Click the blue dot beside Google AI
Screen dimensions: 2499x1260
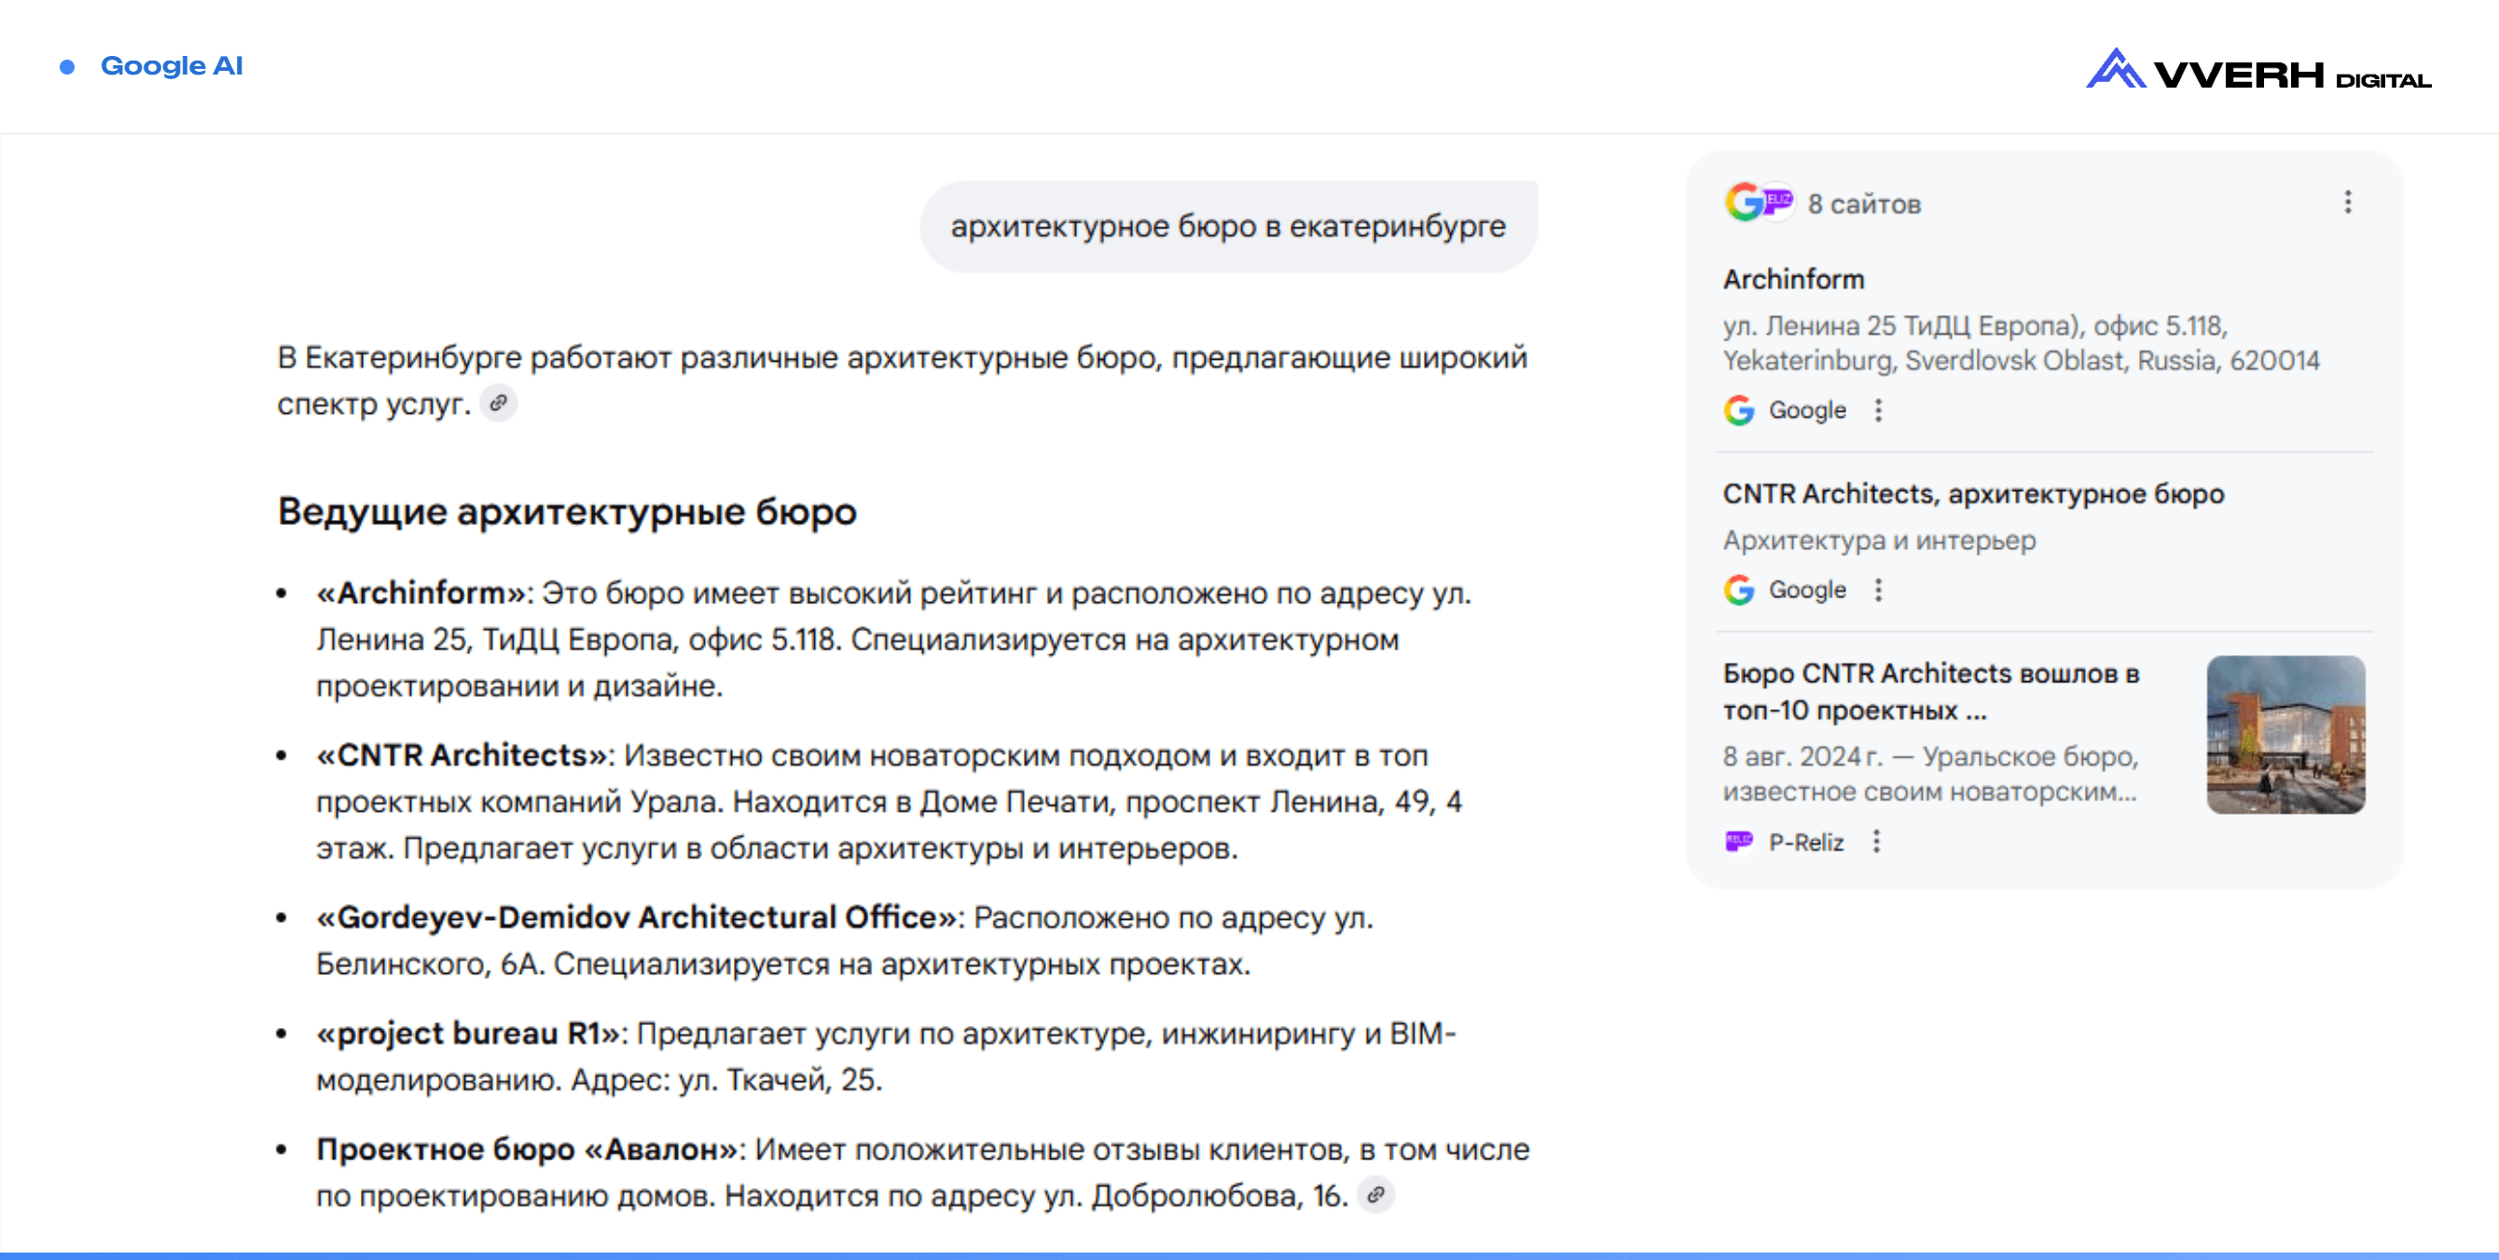pyautogui.click(x=67, y=67)
